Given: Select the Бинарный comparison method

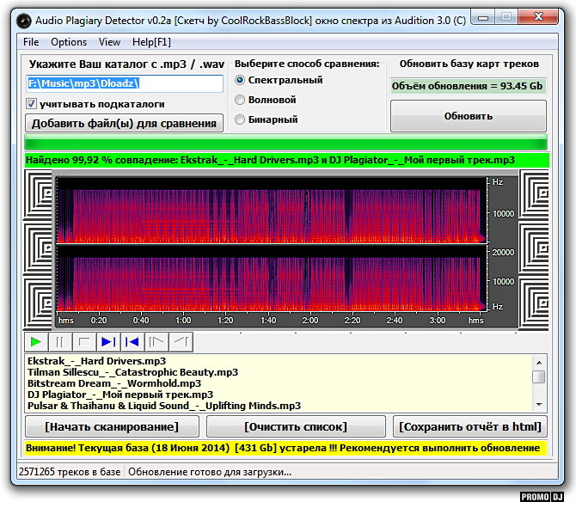Looking at the screenshot, I should tap(240, 119).
